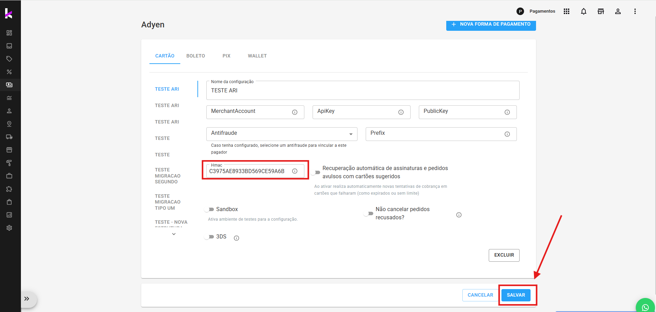Open the percent discounts icon in sidebar
Screen dimensions: 656x312
(x=9, y=72)
